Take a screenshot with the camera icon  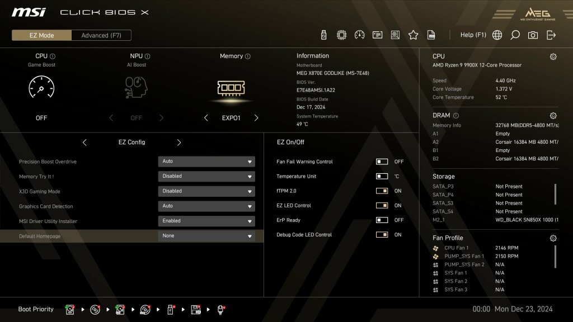(x=533, y=35)
